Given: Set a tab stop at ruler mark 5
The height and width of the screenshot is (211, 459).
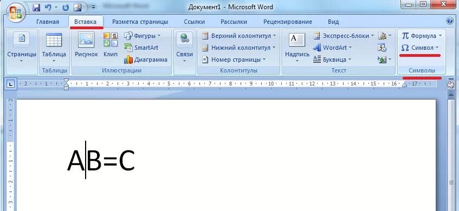Looking at the screenshot, I should tap(169, 84).
